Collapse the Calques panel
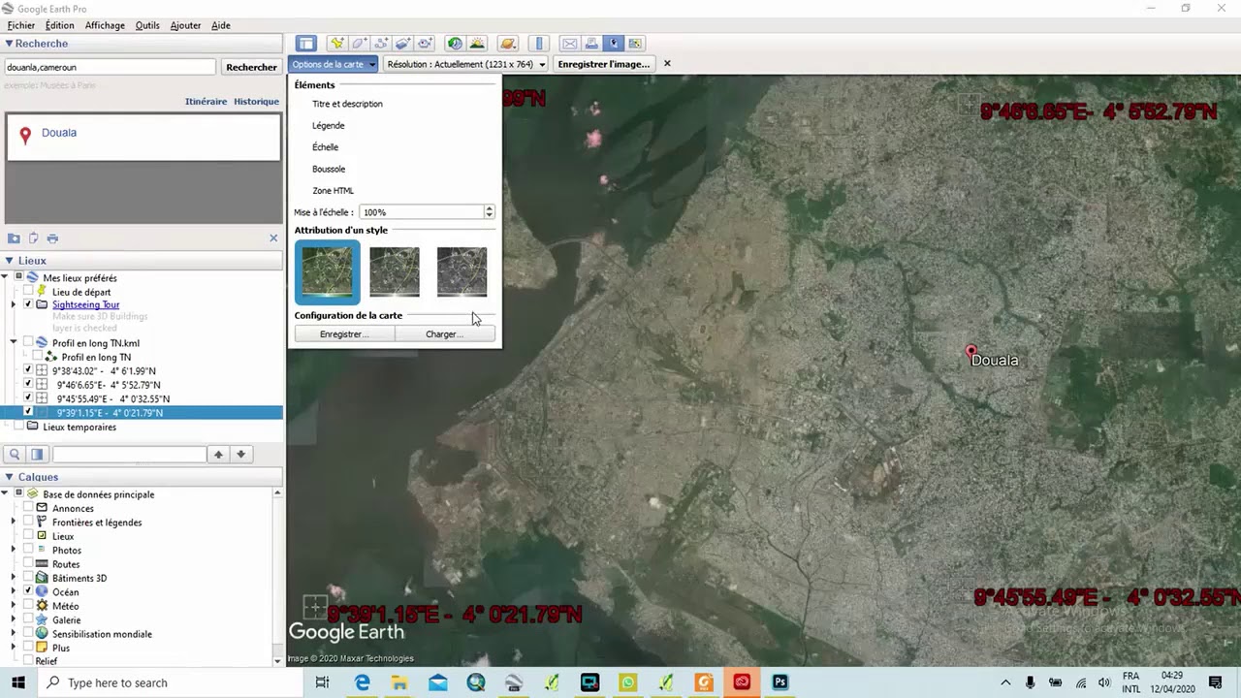Image resolution: width=1241 pixels, height=698 pixels. pyautogui.click(x=9, y=477)
